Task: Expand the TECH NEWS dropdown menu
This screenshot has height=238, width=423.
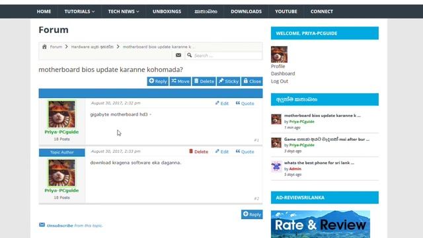Action: point(124,12)
